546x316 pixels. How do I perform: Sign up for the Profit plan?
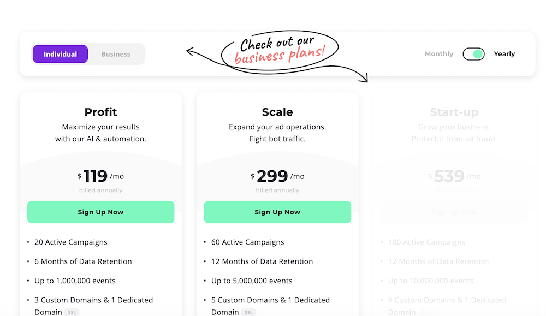100,212
